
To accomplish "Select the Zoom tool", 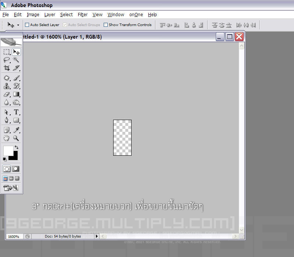I will tap(16, 138).
